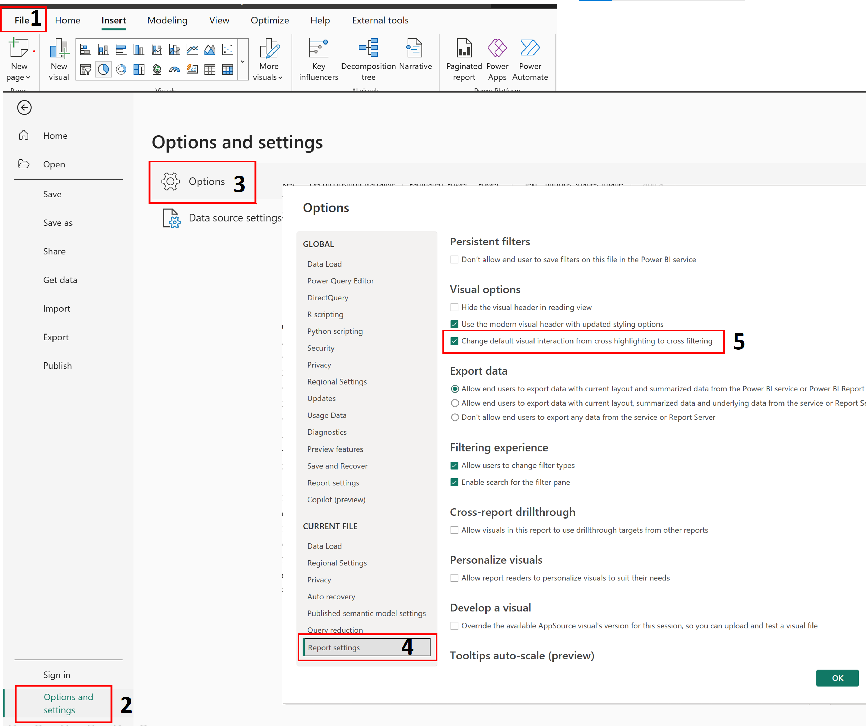Switch to the Modeling ribbon tab

[167, 20]
